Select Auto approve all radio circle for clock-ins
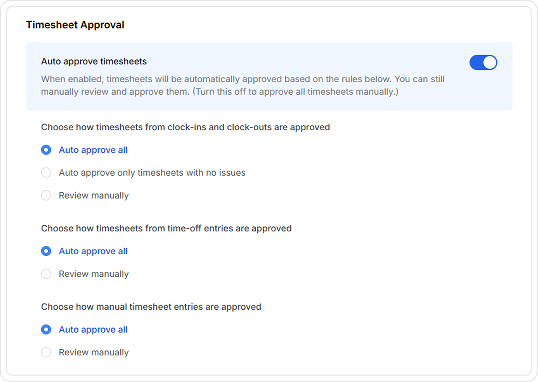 pos(46,150)
